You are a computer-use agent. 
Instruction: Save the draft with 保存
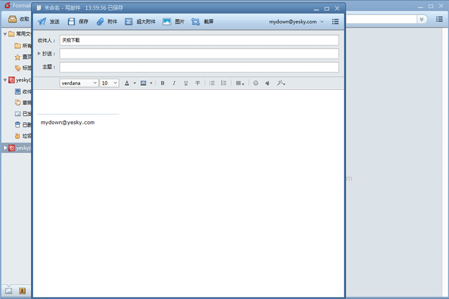point(78,22)
